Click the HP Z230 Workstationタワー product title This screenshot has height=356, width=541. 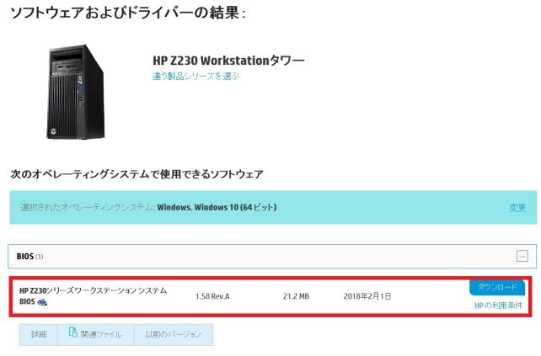coord(228,61)
